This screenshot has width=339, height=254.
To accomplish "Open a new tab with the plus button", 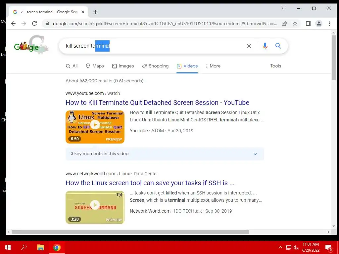I will [95, 12].
